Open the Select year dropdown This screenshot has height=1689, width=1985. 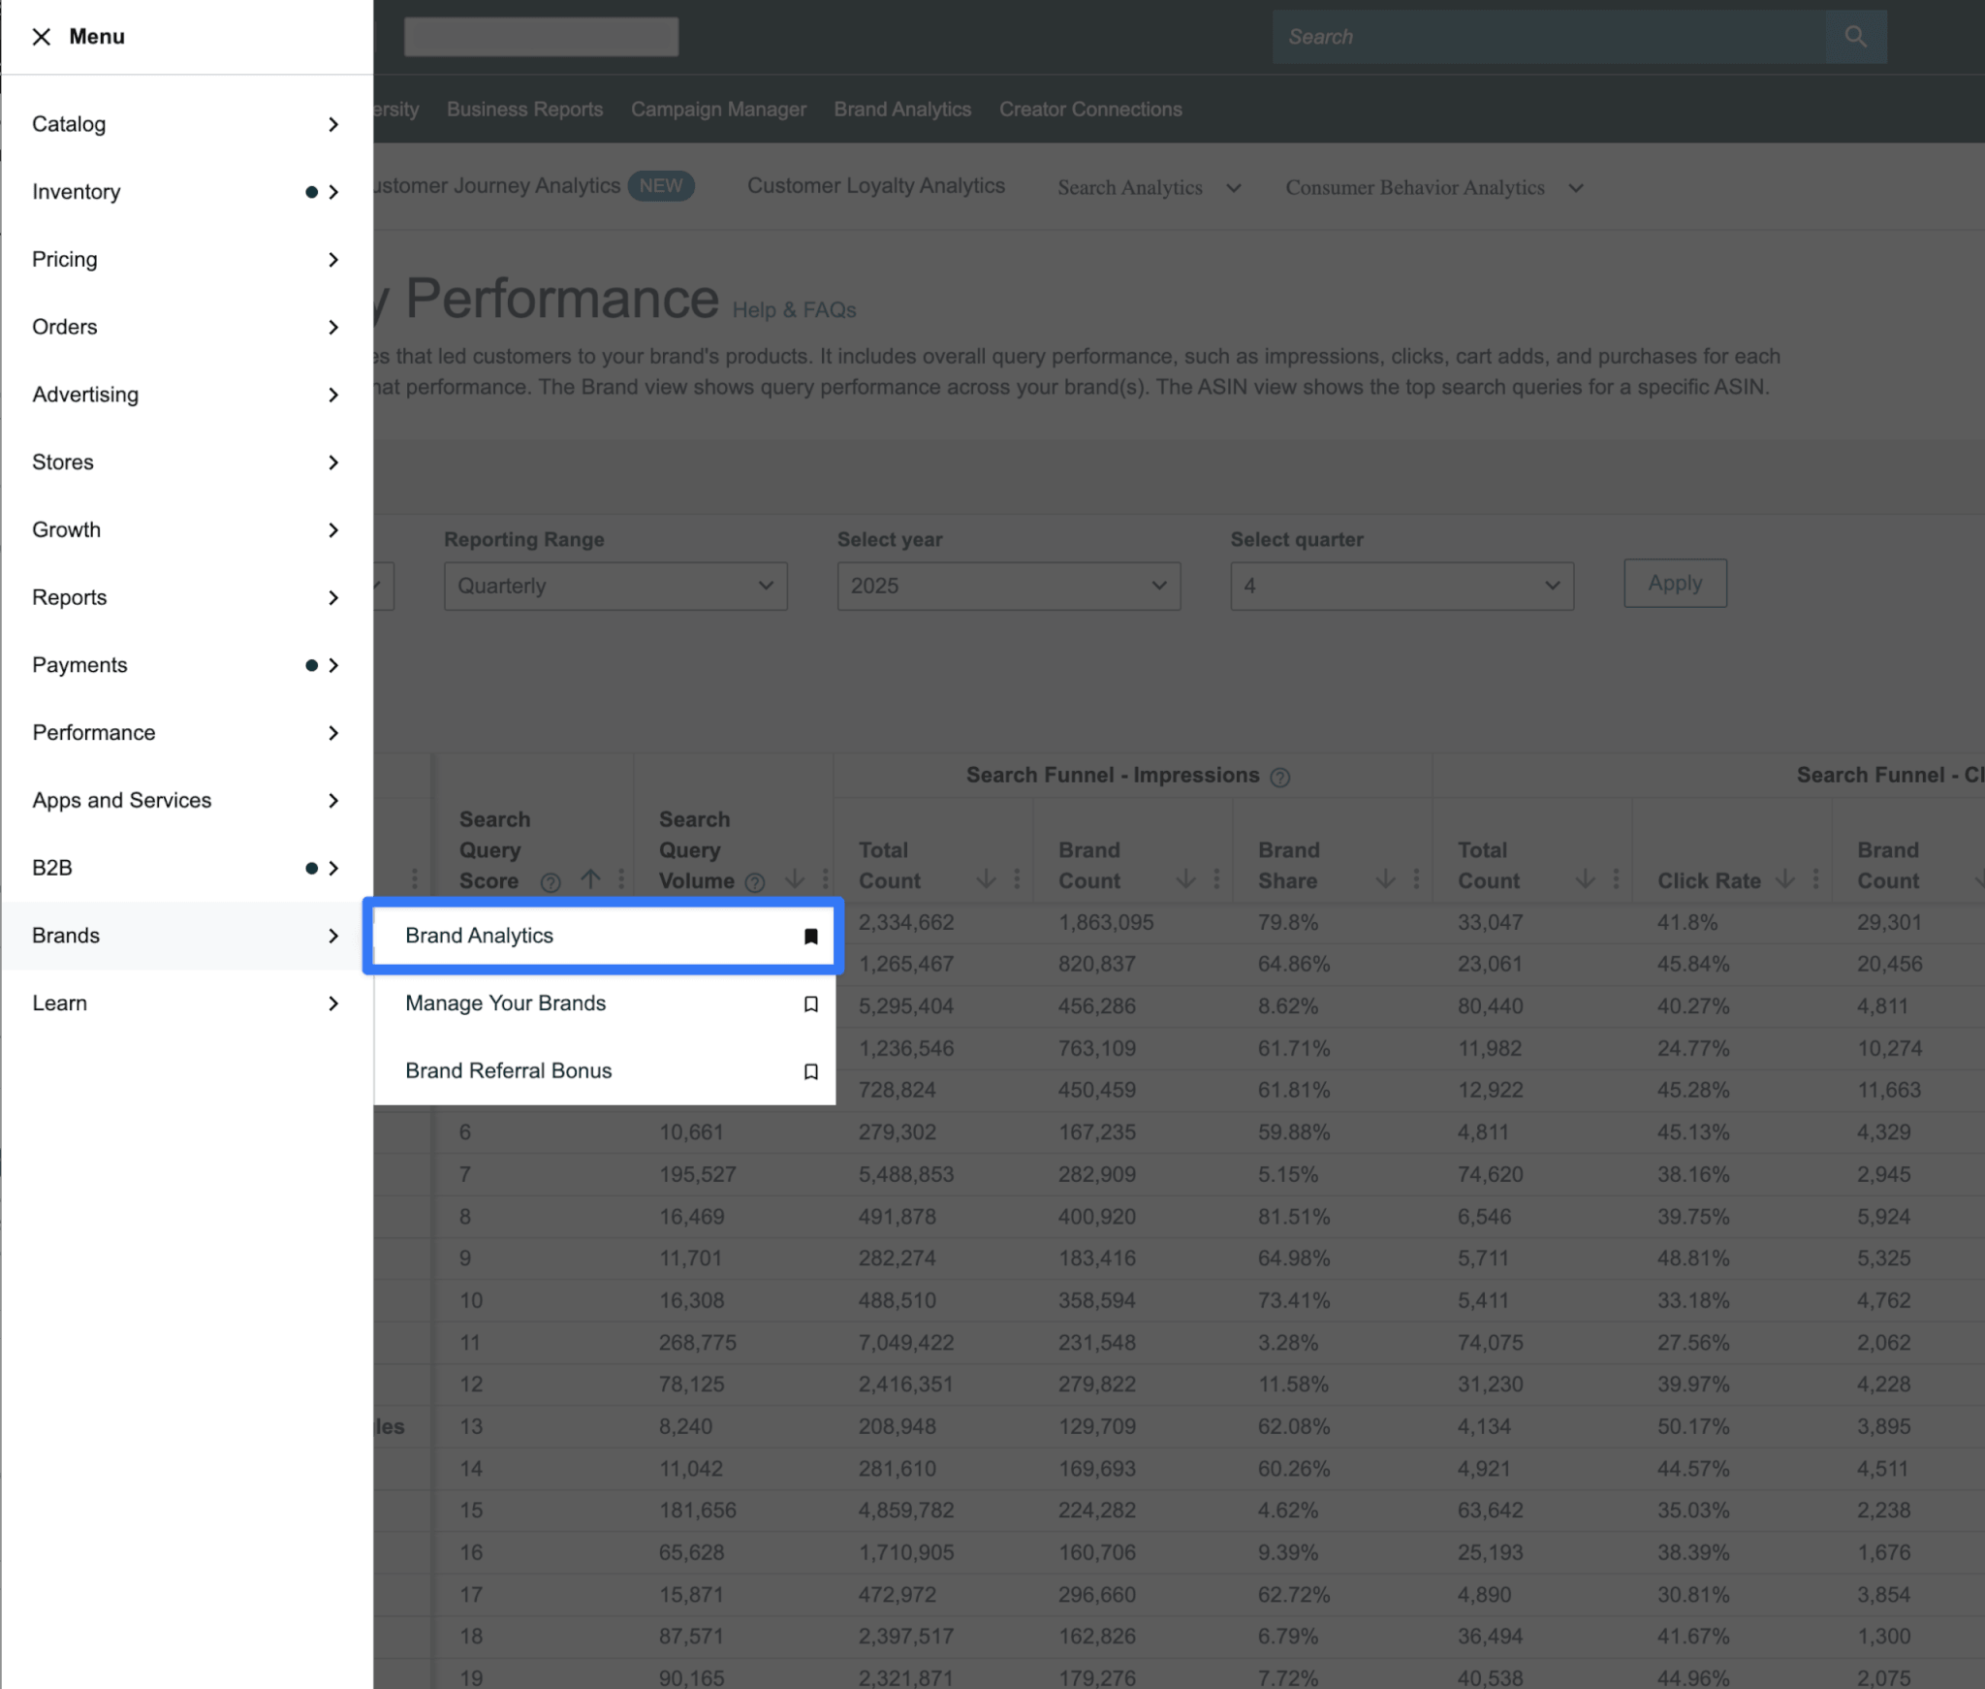[x=1009, y=586]
